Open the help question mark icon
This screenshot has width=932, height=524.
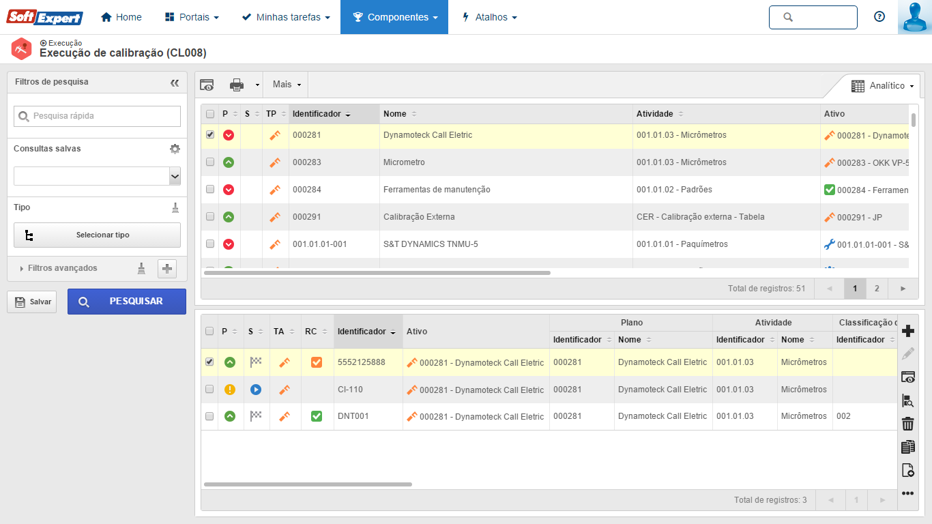click(x=879, y=17)
